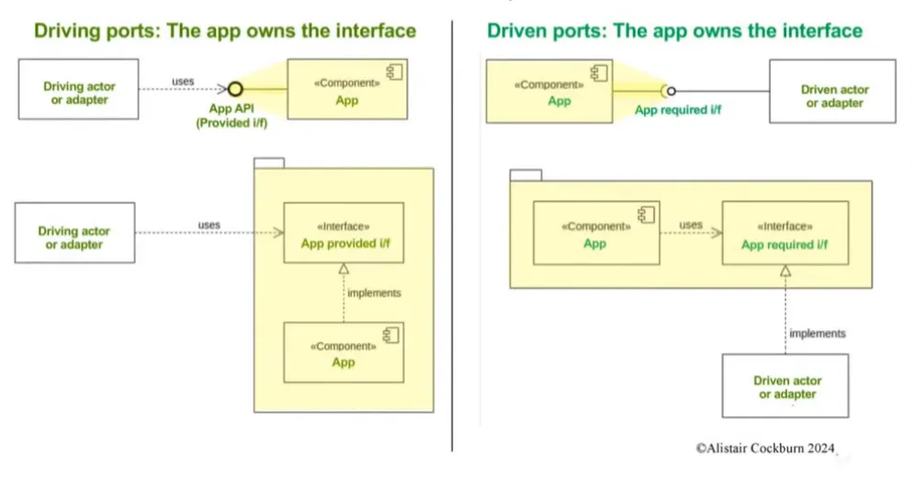The width and height of the screenshot is (914, 477).
Task: Click the implements arrowhead below App provided i/f
Action: coord(344,269)
